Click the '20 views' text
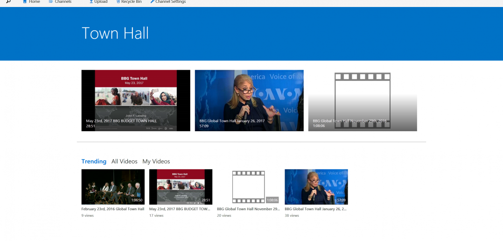The width and height of the screenshot is (503, 241). click(x=224, y=216)
